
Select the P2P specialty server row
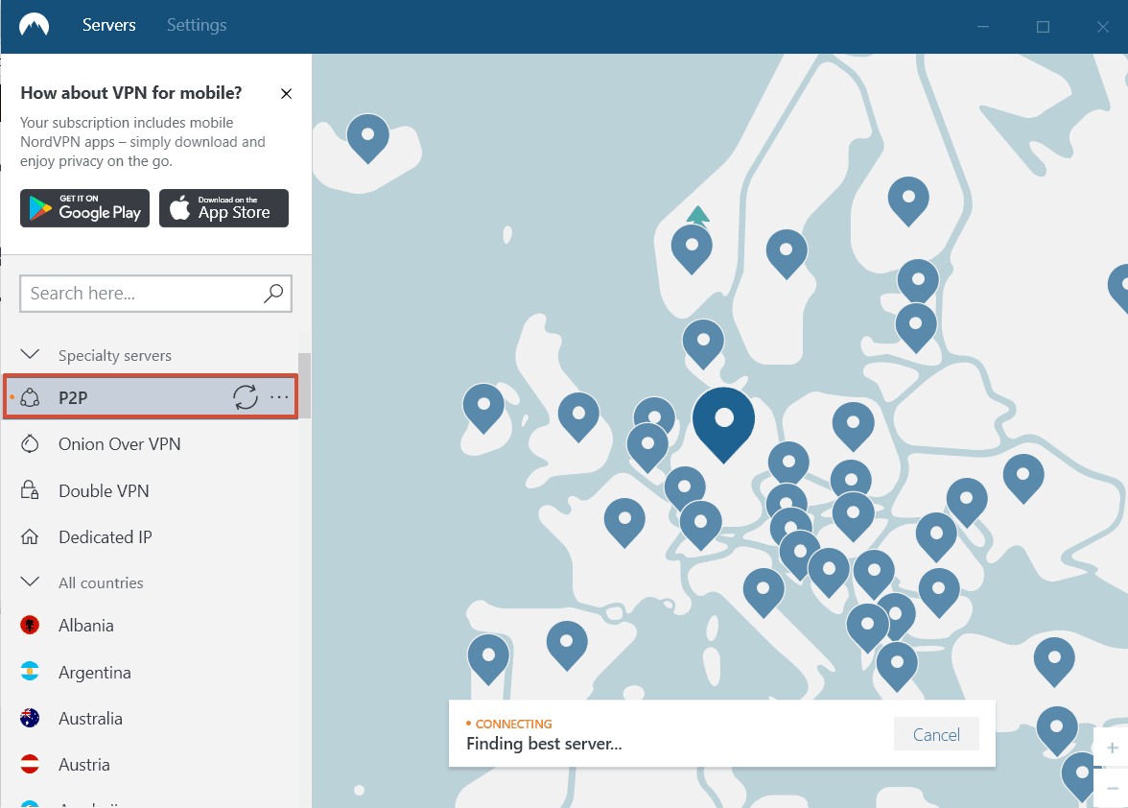[x=151, y=396]
